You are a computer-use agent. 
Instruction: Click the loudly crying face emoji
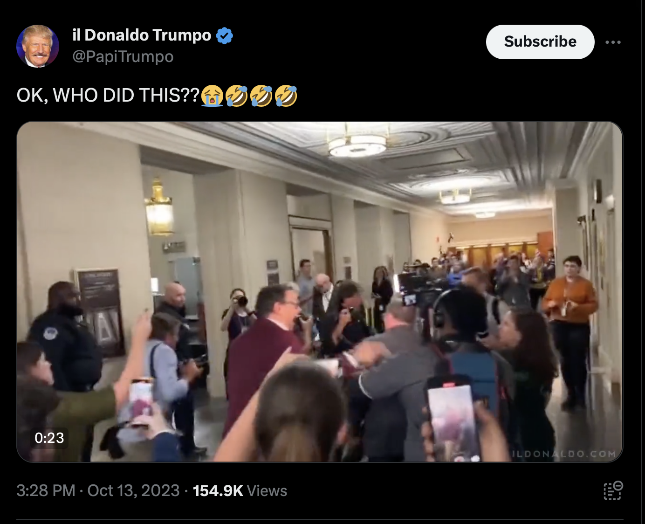point(212,96)
